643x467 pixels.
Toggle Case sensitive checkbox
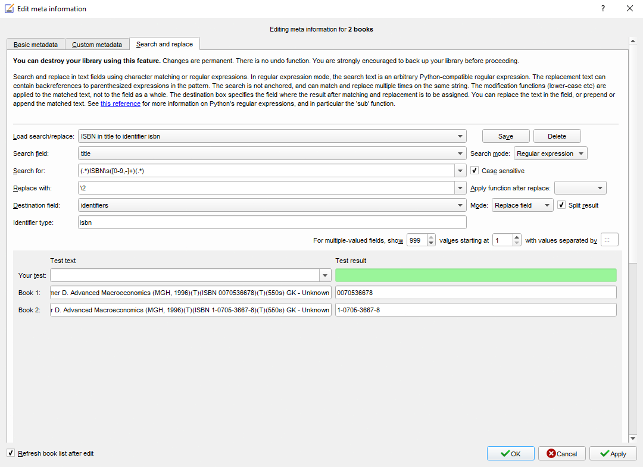pos(475,170)
